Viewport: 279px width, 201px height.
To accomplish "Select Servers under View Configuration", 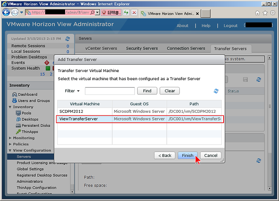I will tap(24, 156).
